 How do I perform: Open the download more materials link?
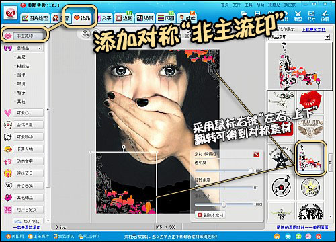click(x=313, y=30)
